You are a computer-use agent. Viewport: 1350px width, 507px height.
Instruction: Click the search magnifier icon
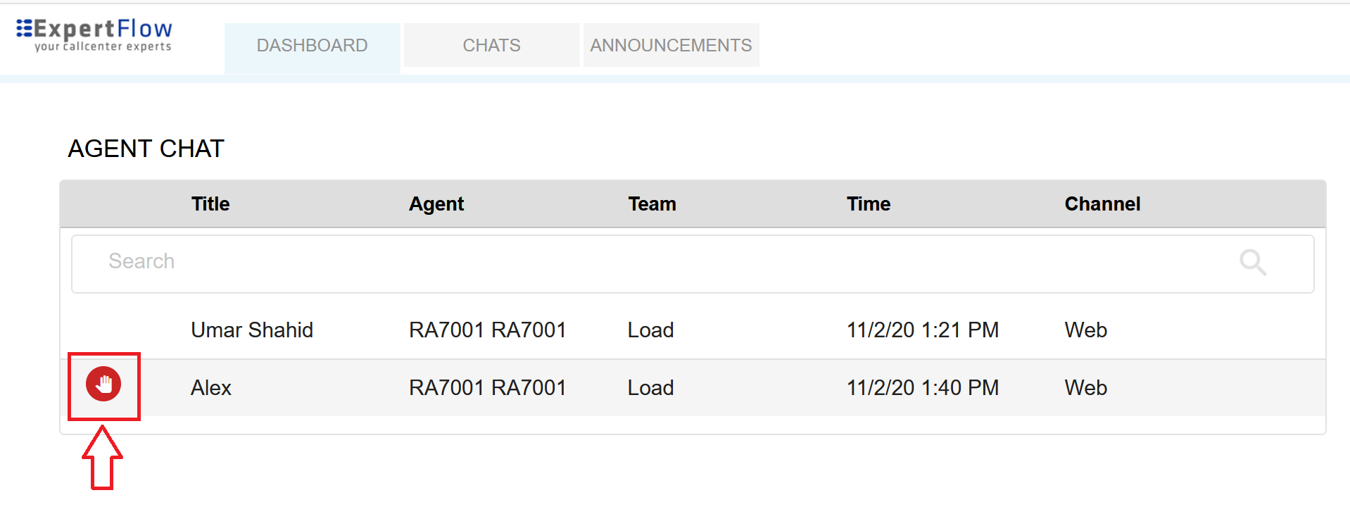click(1253, 263)
